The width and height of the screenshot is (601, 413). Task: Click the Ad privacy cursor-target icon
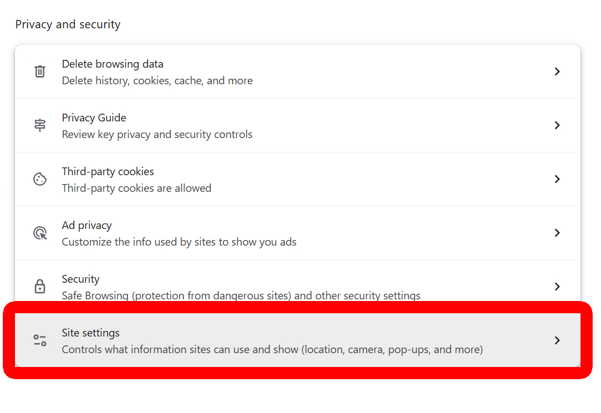(40, 233)
